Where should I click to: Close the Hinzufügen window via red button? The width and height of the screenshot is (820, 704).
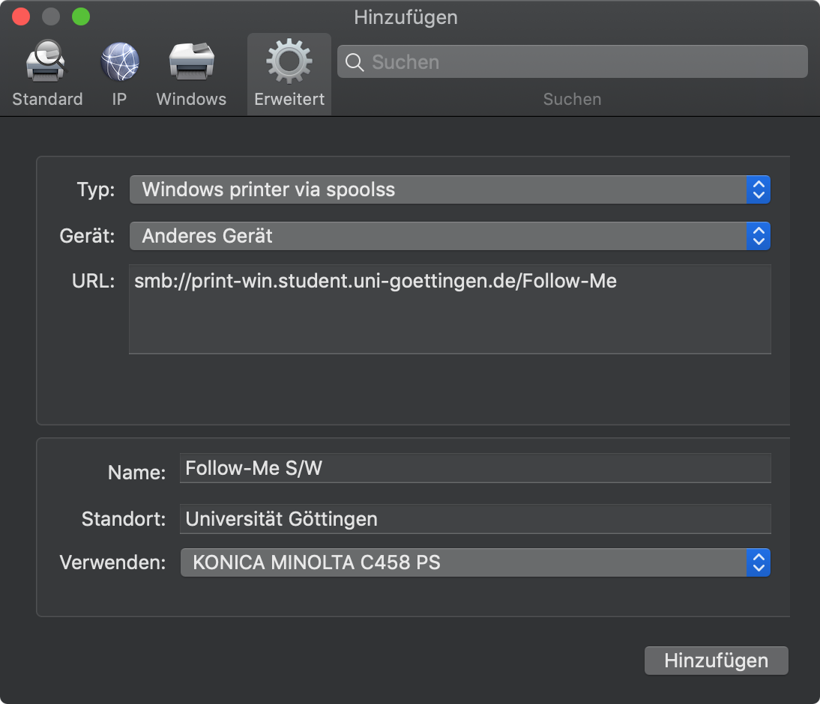(x=21, y=16)
